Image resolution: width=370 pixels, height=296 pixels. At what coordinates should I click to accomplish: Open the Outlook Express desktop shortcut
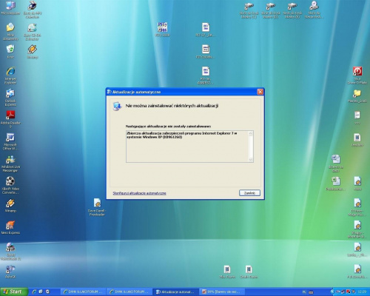pyautogui.click(x=10, y=98)
